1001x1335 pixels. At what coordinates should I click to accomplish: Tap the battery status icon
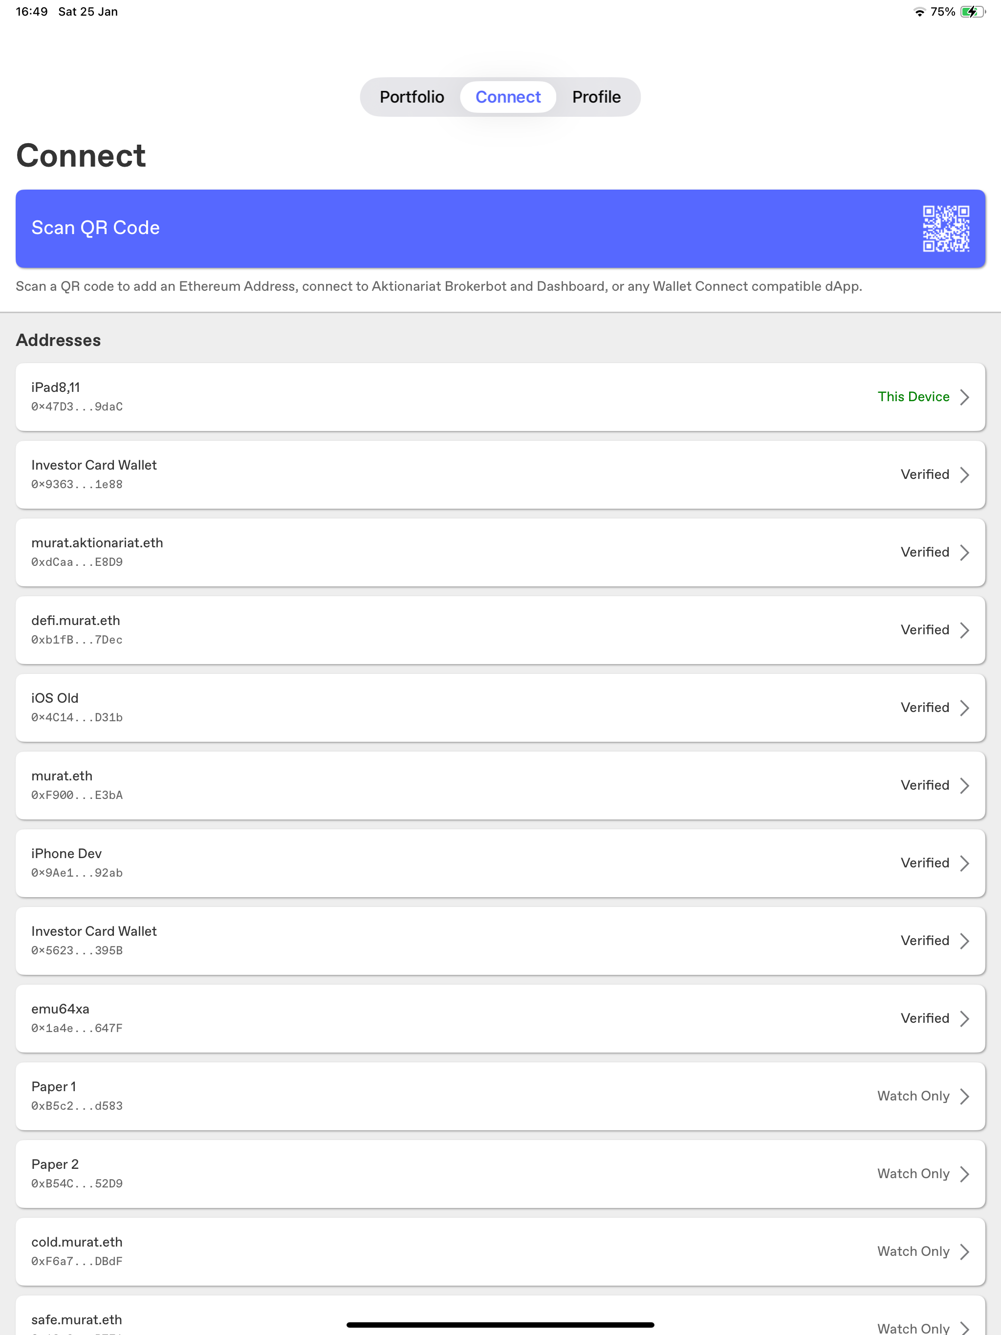click(x=973, y=11)
